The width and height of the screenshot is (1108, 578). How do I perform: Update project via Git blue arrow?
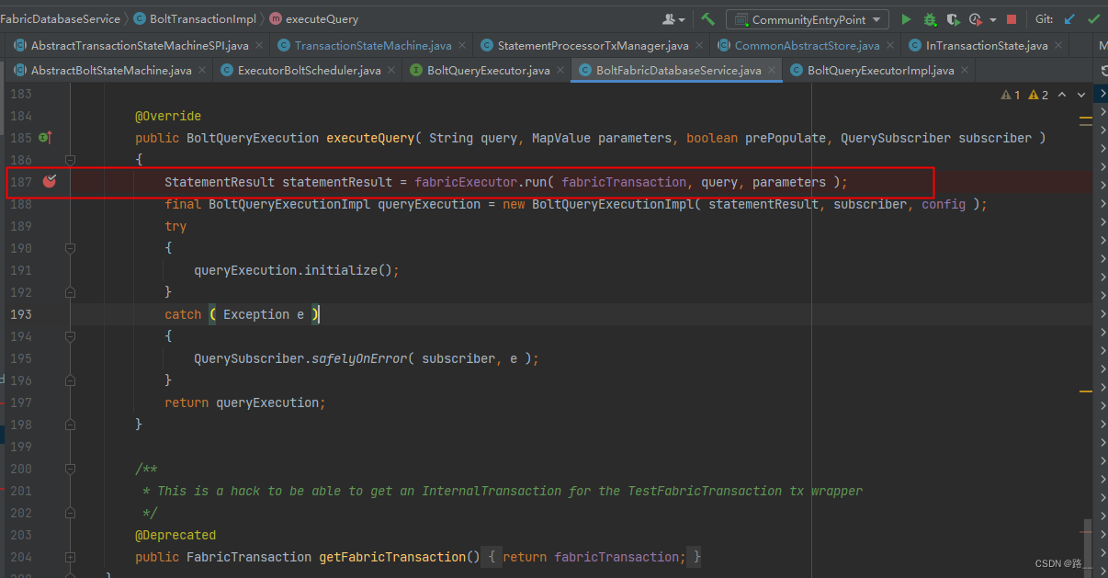click(1069, 19)
